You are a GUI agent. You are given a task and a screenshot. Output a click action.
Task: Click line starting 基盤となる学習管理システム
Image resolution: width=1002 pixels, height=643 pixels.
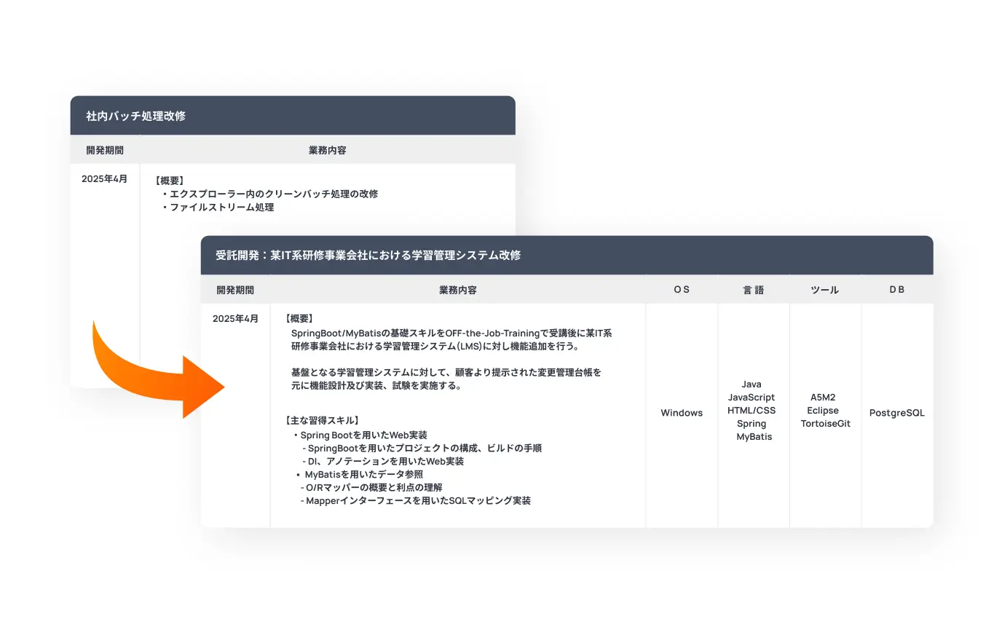point(446,372)
